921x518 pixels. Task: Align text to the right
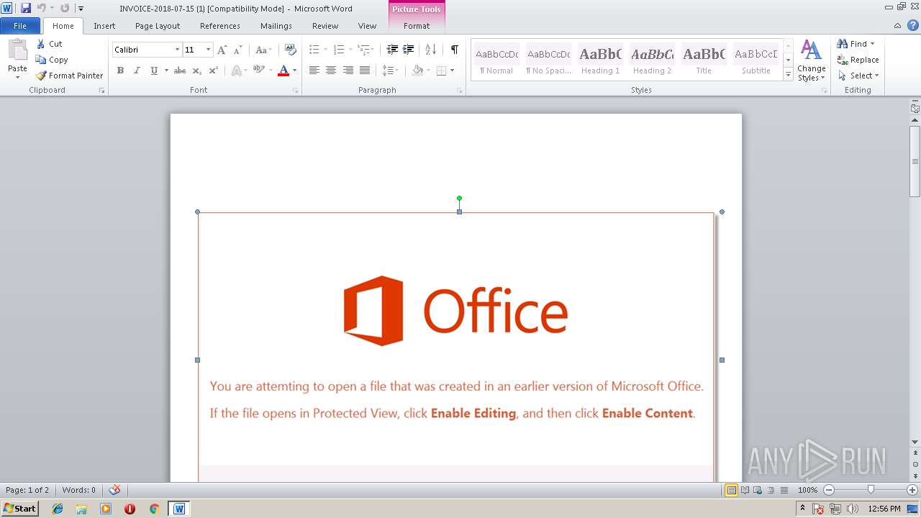click(x=348, y=71)
